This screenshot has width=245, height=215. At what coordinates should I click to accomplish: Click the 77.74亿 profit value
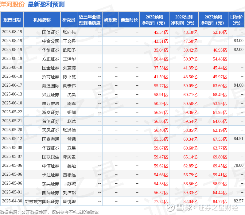161,202
